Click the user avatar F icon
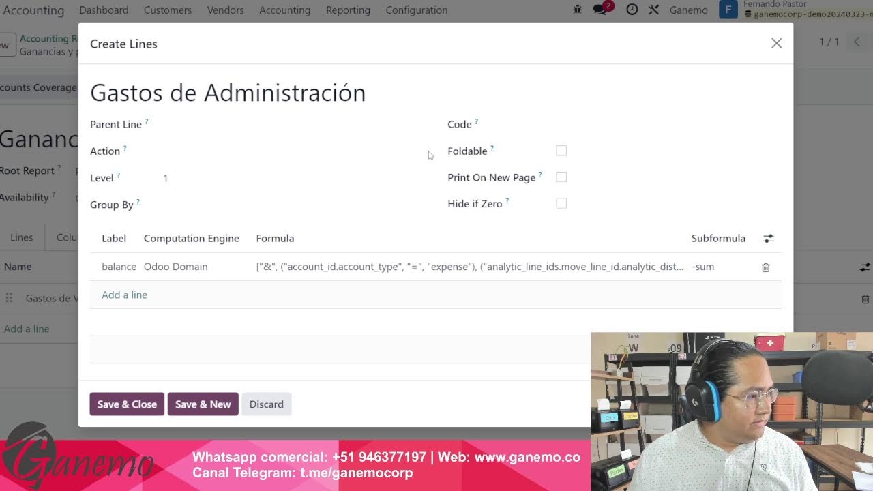This screenshot has height=491, width=873. click(728, 10)
